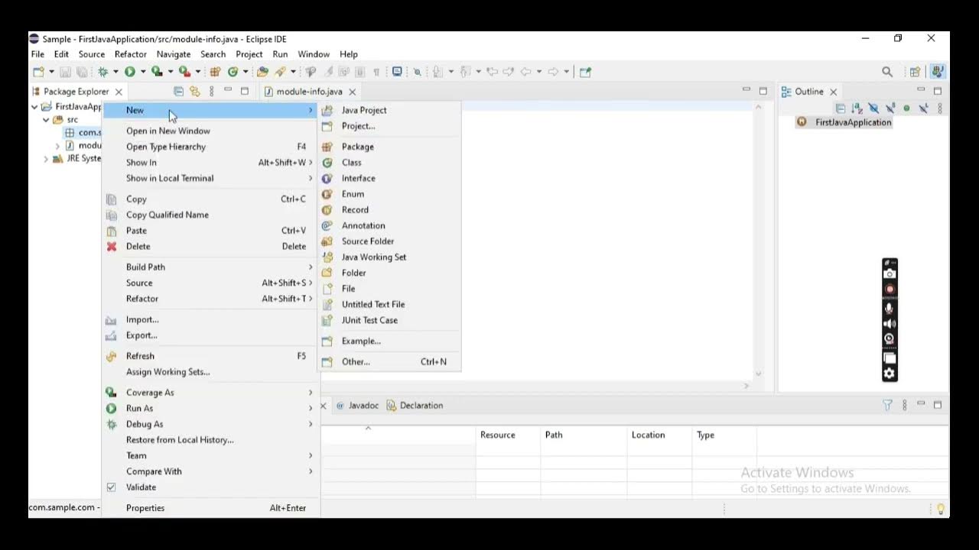Click the Debug bug toolbar icon
This screenshot has height=550, width=979.
click(102, 72)
